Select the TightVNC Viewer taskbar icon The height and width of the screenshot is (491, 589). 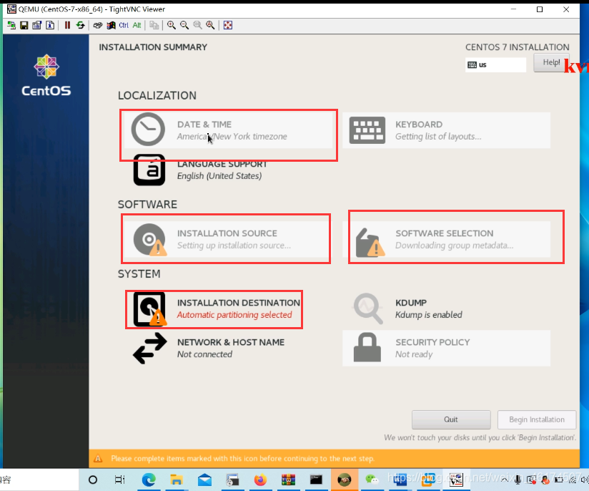point(456,480)
